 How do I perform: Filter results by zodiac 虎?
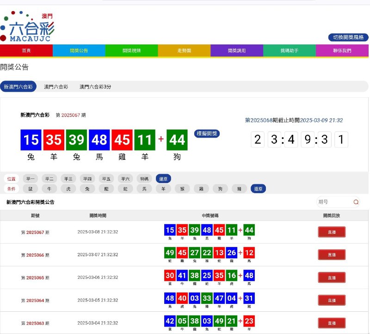click(68, 189)
